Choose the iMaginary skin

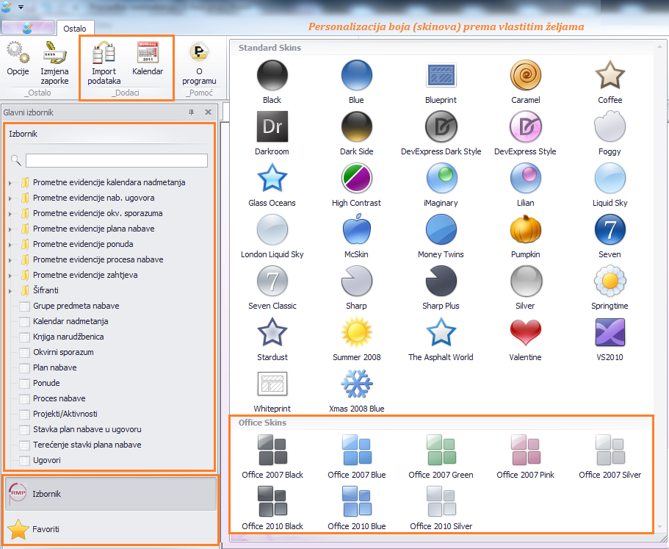(441, 185)
